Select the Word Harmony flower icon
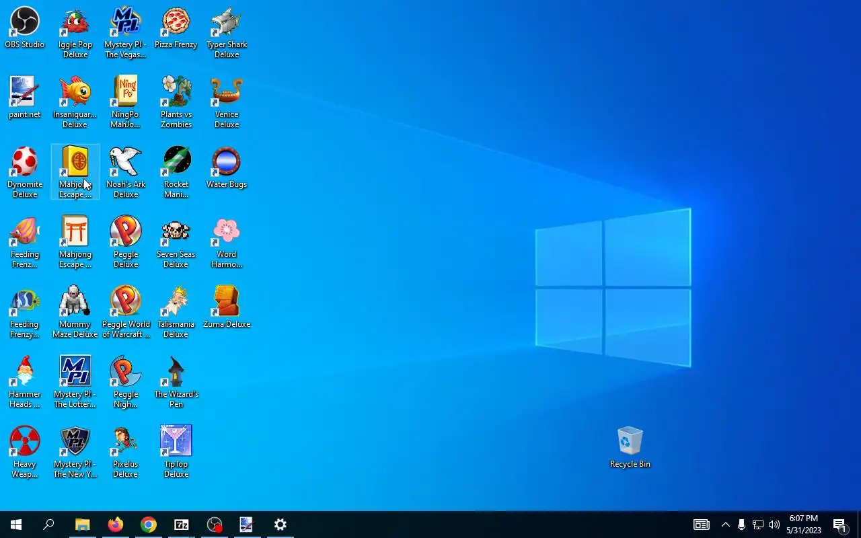 pyautogui.click(x=227, y=243)
